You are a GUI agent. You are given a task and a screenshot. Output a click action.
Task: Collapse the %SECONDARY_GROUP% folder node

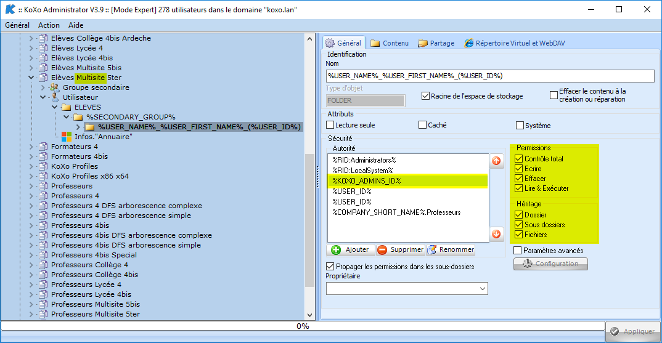pyautogui.click(x=67, y=117)
